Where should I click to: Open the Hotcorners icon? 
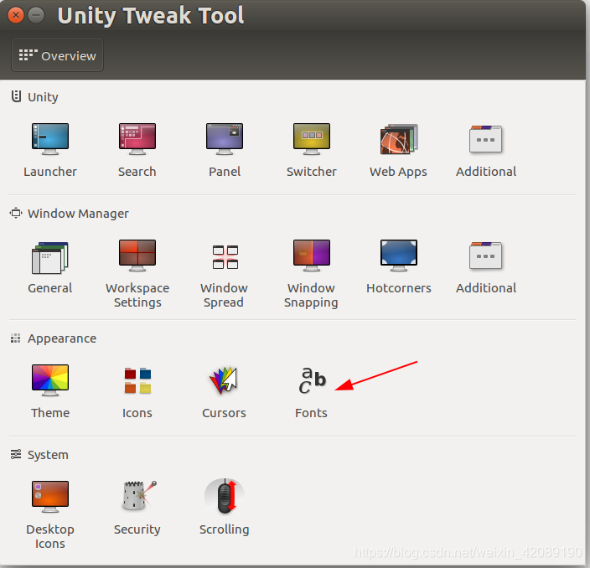point(399,256)
